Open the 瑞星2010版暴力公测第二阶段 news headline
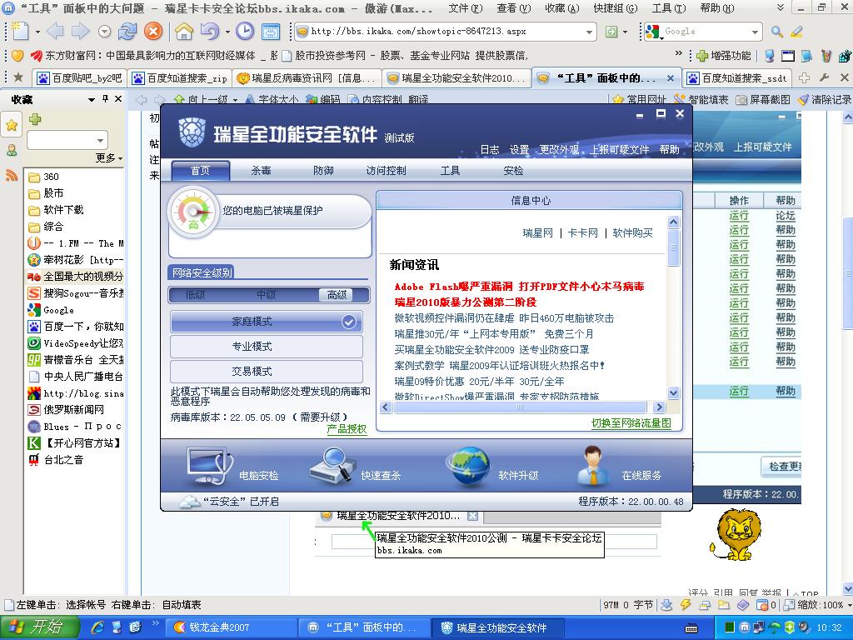Screen dimensions: 853x640 coord(466,302)
